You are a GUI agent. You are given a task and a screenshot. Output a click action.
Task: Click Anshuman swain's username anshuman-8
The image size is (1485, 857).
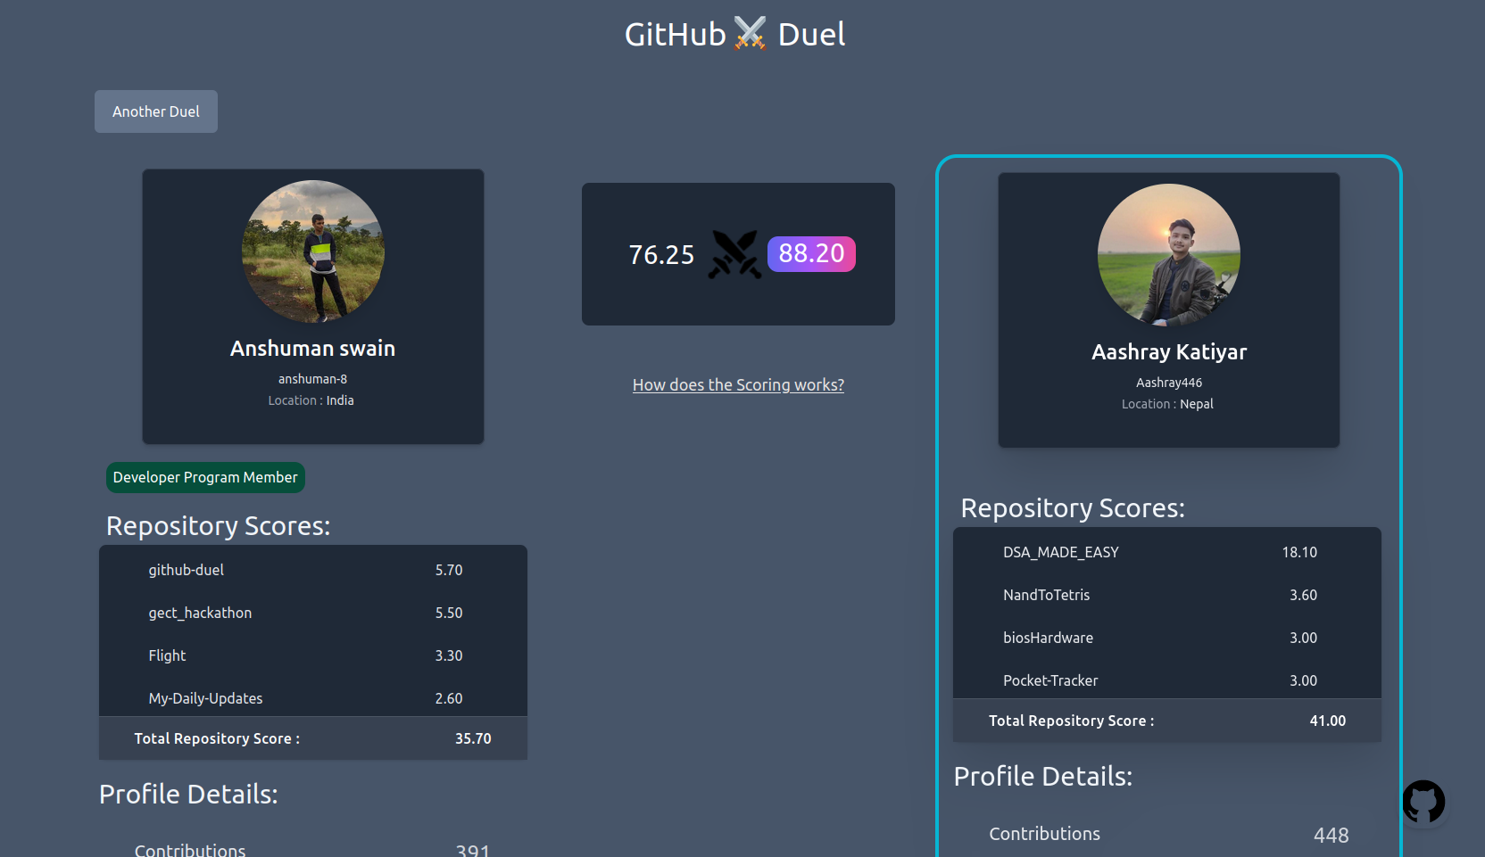tap(312, 378)
